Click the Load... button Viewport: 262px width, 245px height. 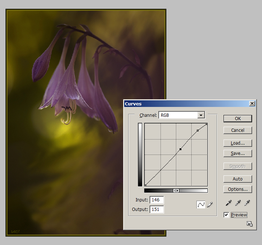(237, 143)
